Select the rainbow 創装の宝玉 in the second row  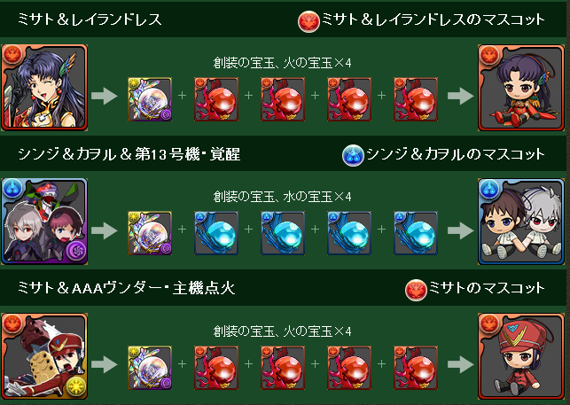coord(150,233)
